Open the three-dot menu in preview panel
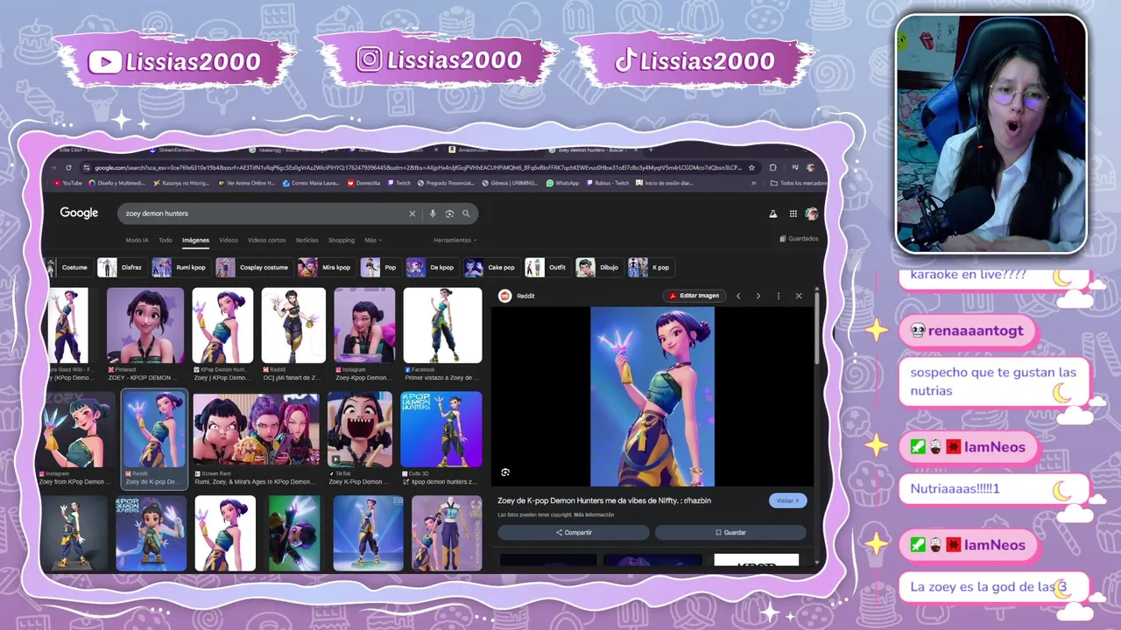This screenshot has width=1121, height=630. tap(779, 296)
